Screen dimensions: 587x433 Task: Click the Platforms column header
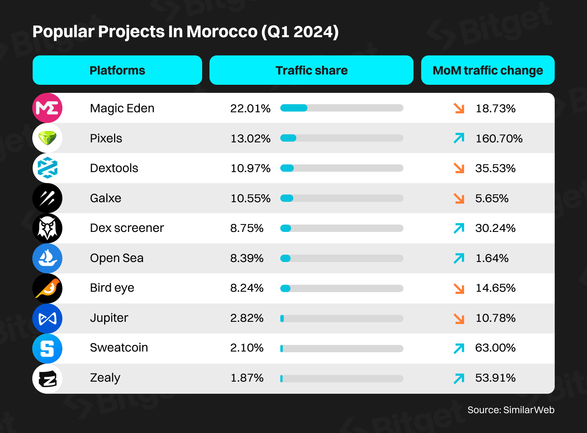pyautogui.click(x=117, y=70)
